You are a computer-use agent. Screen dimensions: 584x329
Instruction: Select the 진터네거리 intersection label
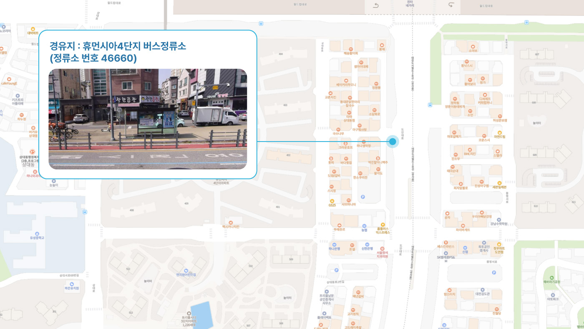coord(410,4)
